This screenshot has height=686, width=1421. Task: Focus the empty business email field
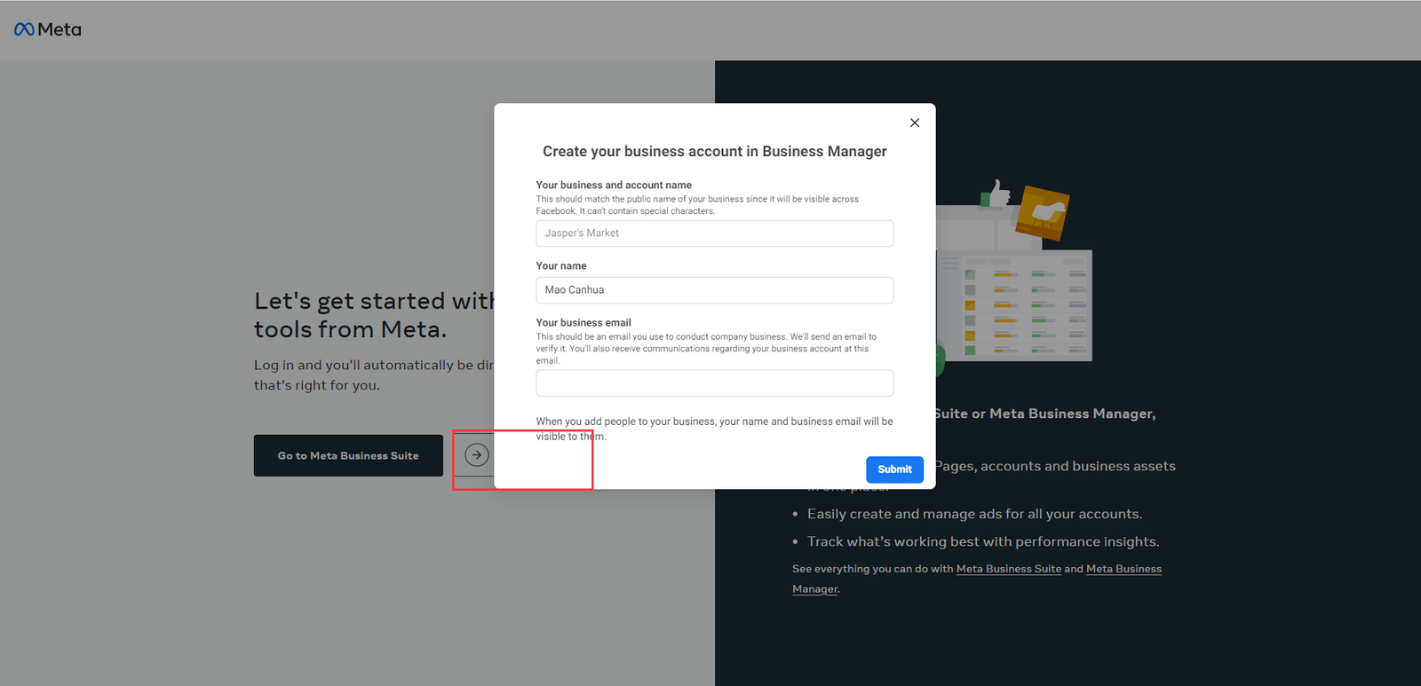(714, 383)
